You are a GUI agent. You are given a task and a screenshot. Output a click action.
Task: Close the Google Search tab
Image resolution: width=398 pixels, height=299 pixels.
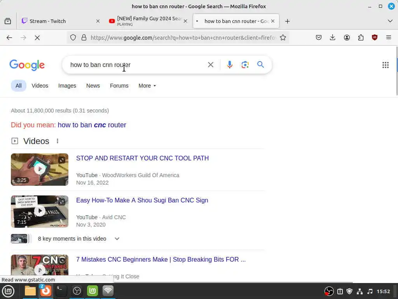tap(273, 21)
